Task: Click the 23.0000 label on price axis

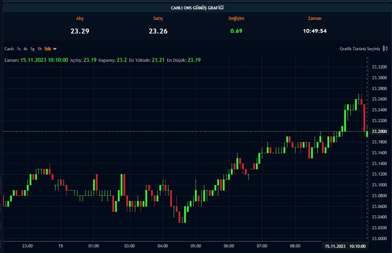Action: [379, 238]
